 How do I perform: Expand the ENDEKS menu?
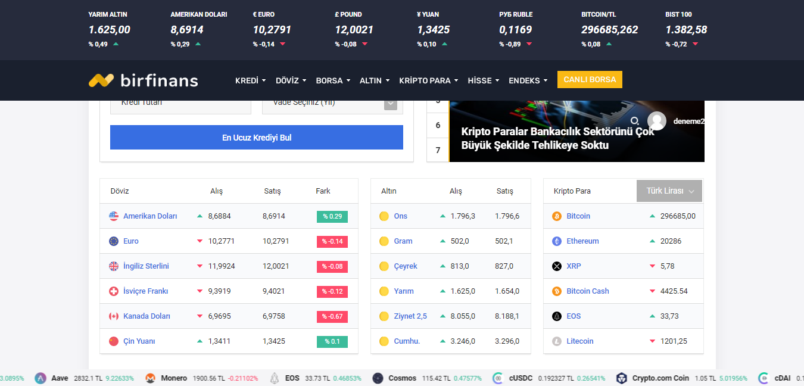tap(528, 80)
